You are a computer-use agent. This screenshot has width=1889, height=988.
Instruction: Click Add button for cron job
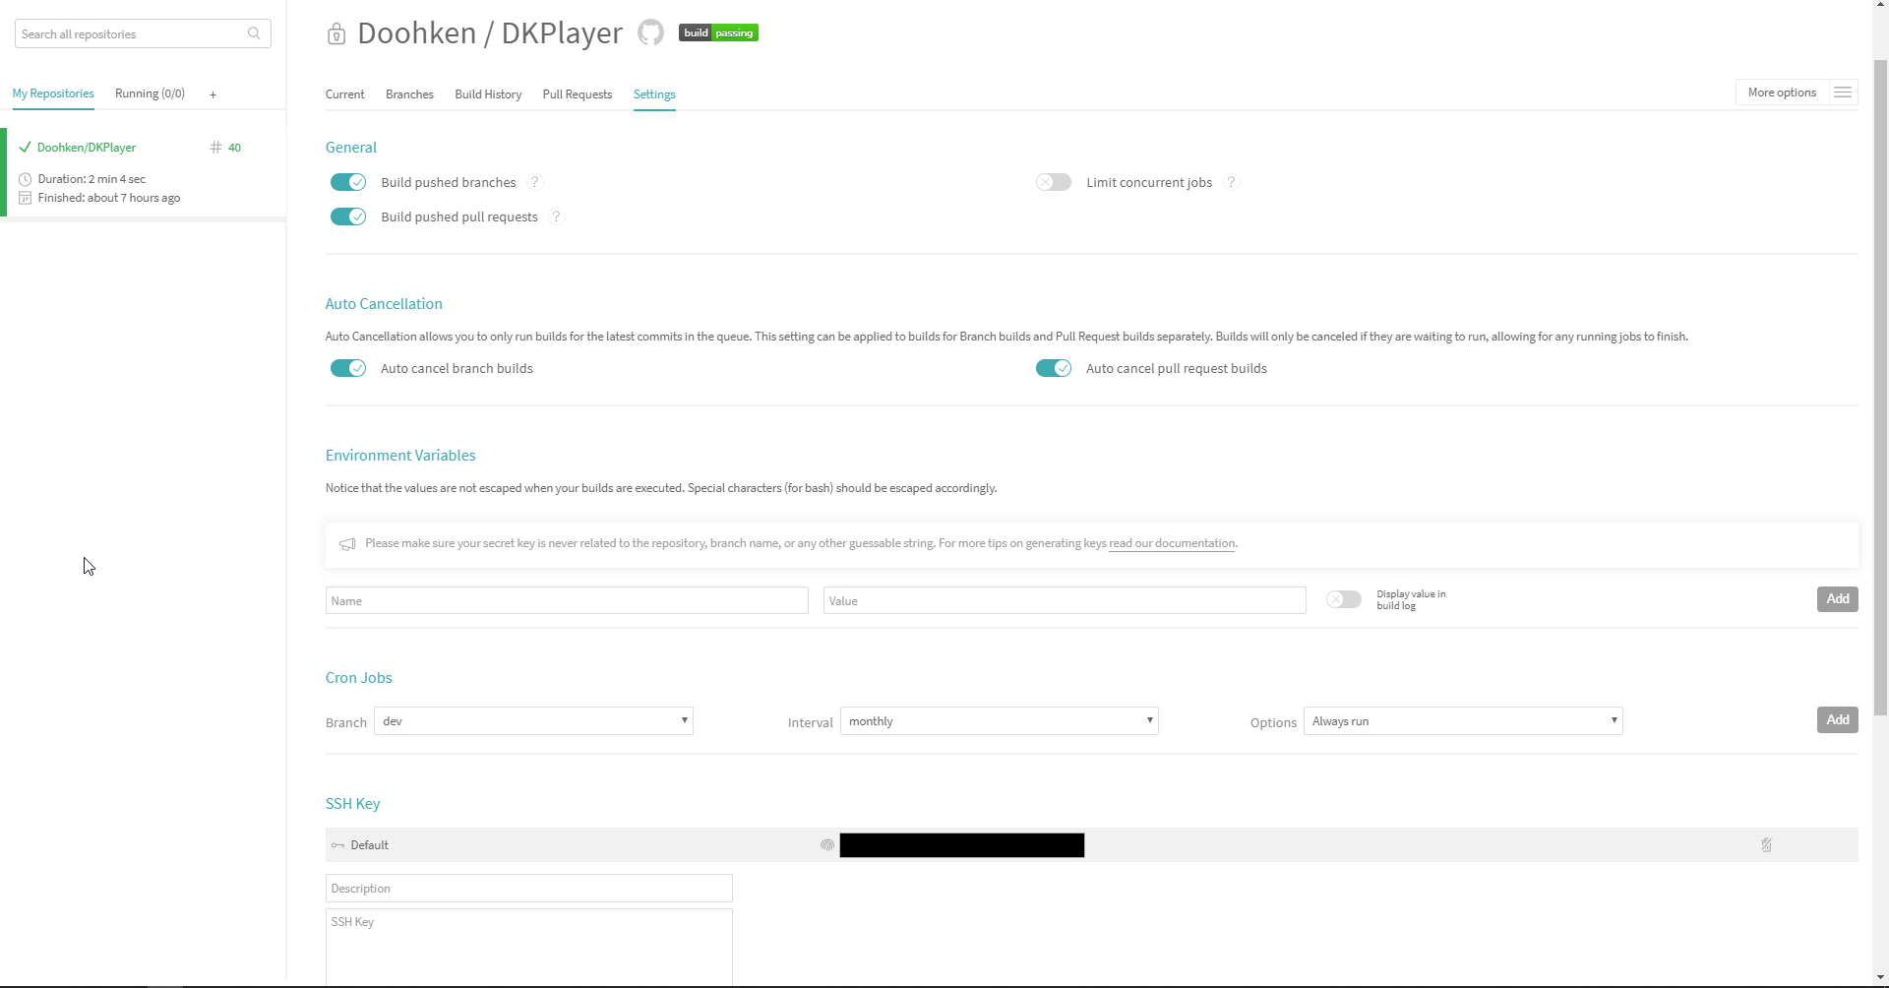click(1837, 720)
